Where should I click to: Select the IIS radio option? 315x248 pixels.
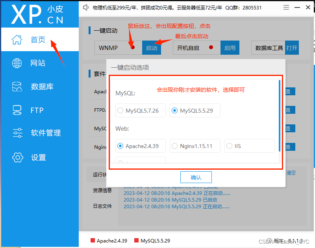coord(250,146)
